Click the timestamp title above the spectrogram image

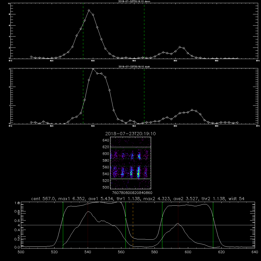tap(130, 134)
